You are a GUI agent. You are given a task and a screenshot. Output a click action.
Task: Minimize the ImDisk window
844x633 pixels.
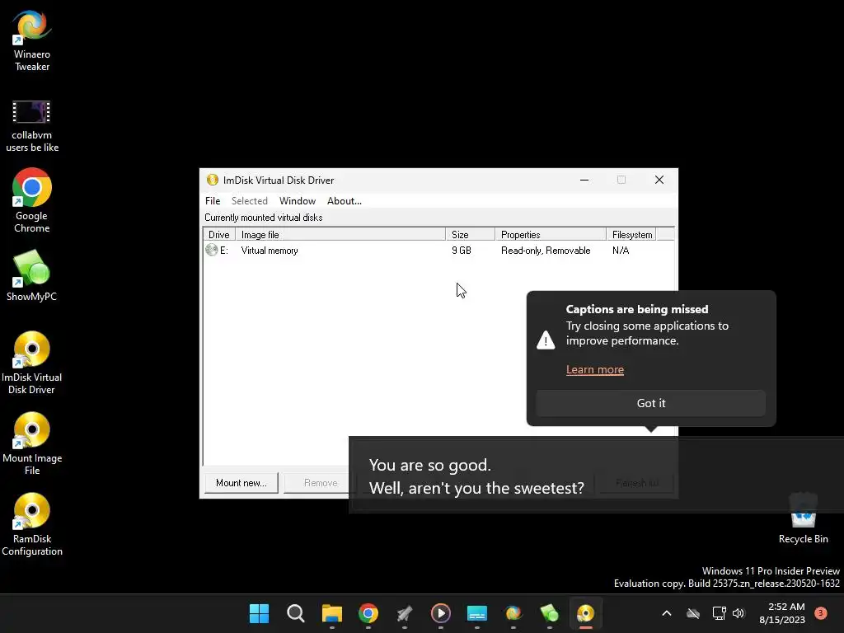tap(584, 180)
